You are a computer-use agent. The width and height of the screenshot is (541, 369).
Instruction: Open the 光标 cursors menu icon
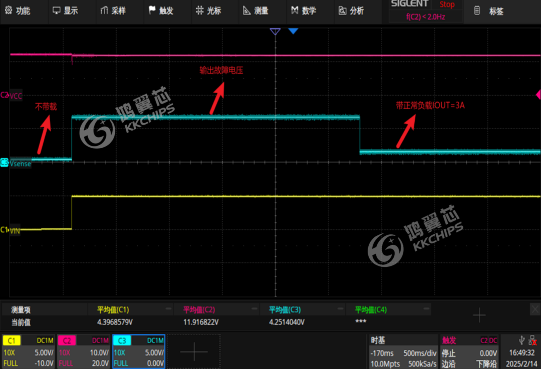click(x=200, y=11)
